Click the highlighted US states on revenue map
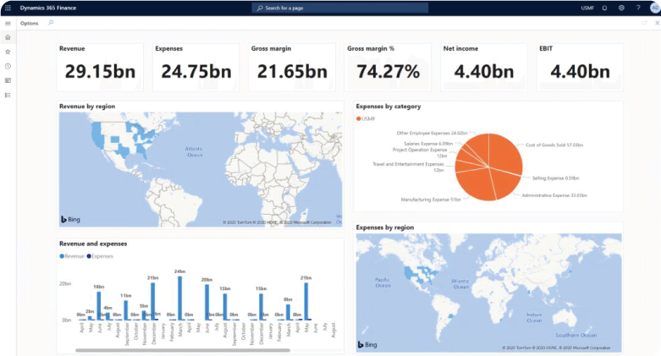Screen dimensions: 661x356 pyautogui.click(x=97, y=134)
